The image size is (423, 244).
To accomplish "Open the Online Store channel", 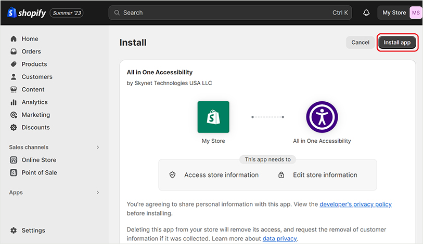I will 39,160.
